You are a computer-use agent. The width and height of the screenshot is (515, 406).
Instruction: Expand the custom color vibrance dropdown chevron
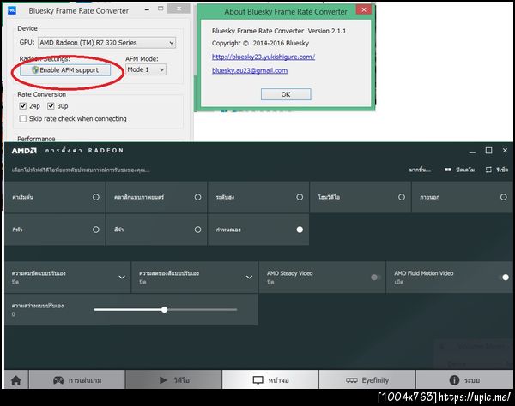pos(249,278)
